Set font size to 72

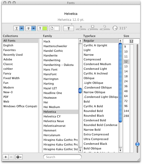(126, 101)
